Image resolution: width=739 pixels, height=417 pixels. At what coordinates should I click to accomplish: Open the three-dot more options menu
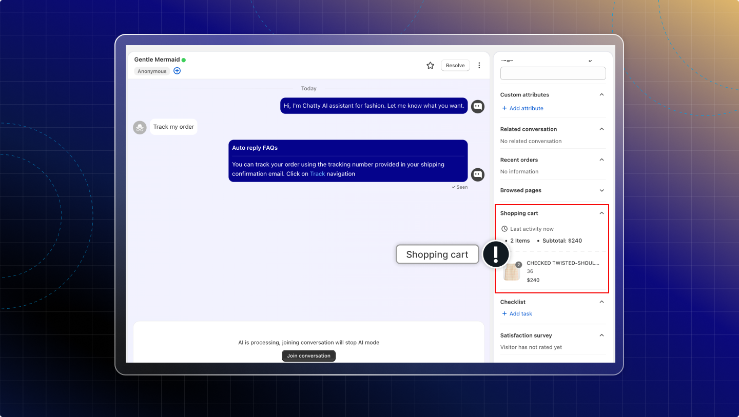click(479, 66)
